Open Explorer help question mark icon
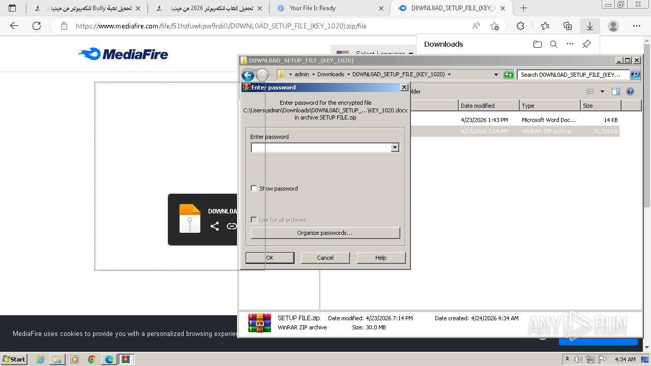This screenshot has width=651, height=366. tap(630, 91)
